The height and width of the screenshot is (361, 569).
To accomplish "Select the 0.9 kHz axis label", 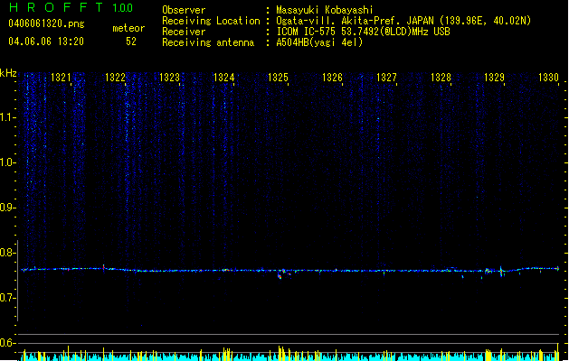I will (x=7, y=208).
